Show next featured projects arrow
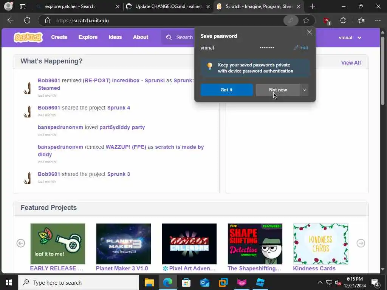387x290 pixels. click(361, 243)
